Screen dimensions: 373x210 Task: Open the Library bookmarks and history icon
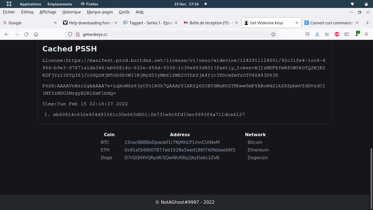point(327,34)
